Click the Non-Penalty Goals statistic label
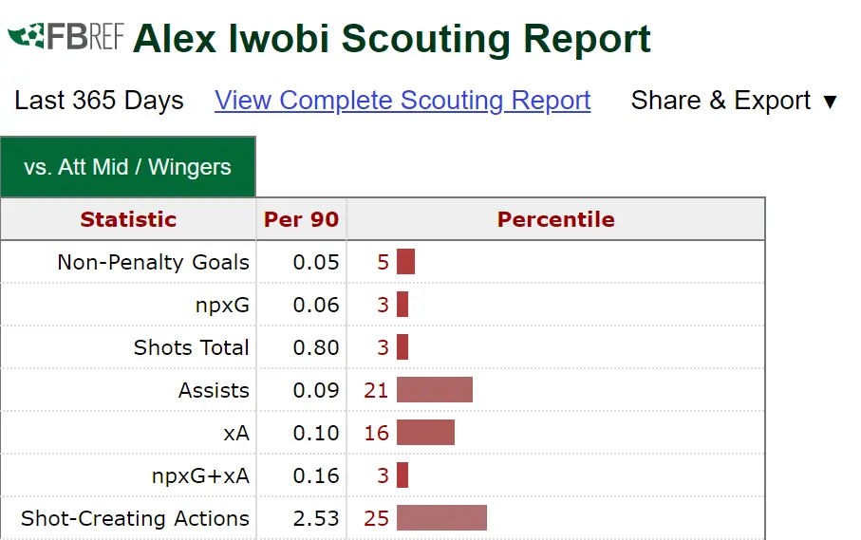 tap(153, 262)
